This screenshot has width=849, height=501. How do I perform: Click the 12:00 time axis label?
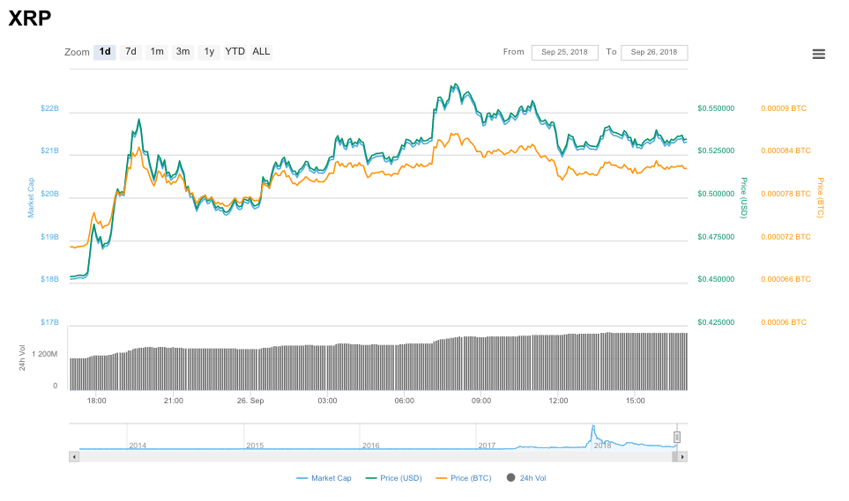(x=558, y=401)
